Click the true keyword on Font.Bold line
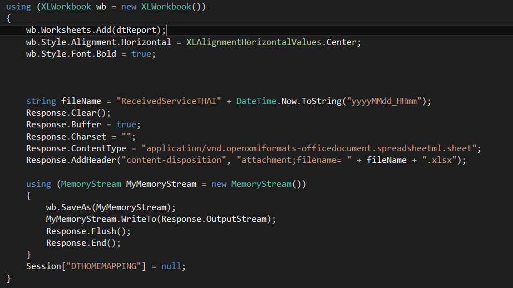The image size is (513, 288). (x=141, y=54)
